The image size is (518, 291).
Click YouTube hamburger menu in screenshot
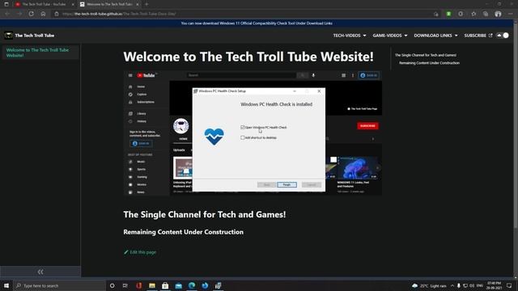pyautogui.click(x=130, y=75)
